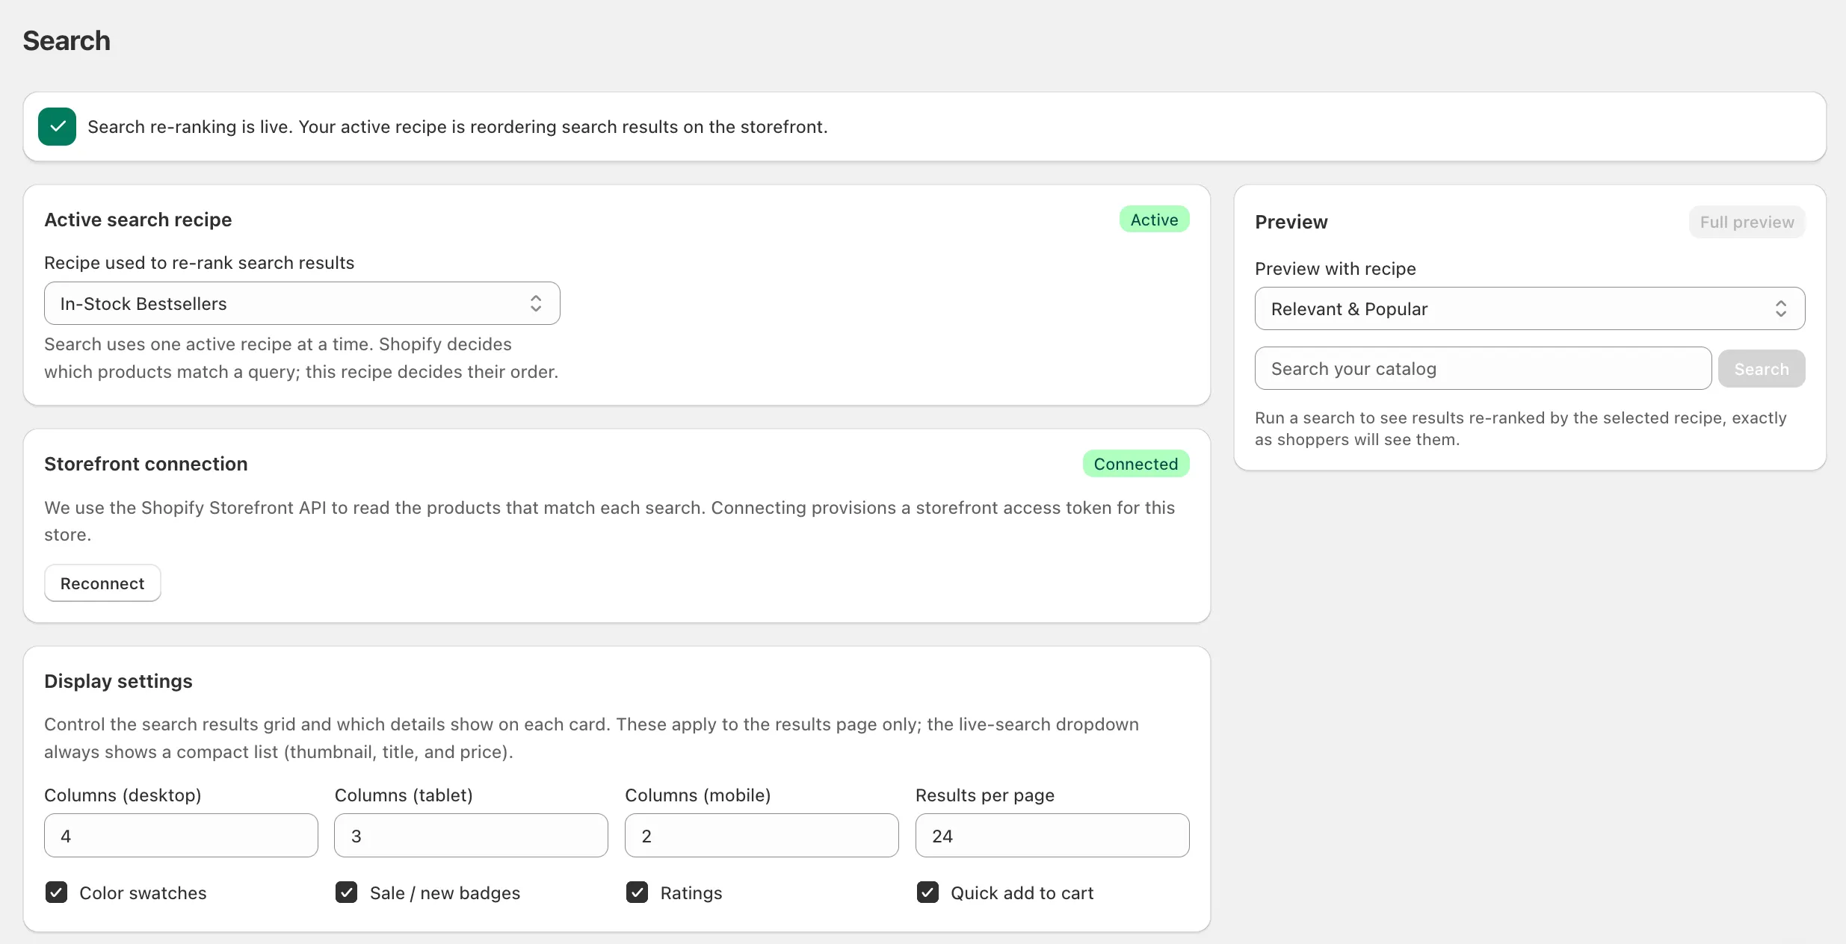Focus the Search your catalog input field
This screenshot has width=1846, height=944.
click(1483, 368)
